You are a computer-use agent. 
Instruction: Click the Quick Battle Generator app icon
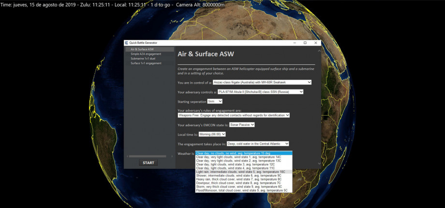(x=127, y=43)
